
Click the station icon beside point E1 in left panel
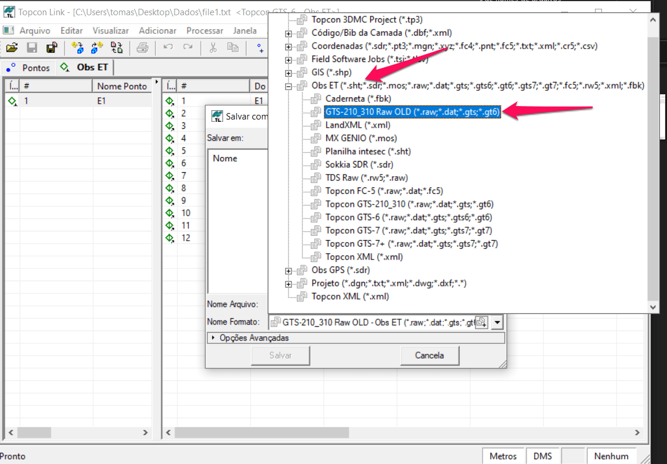click(12, 101)
